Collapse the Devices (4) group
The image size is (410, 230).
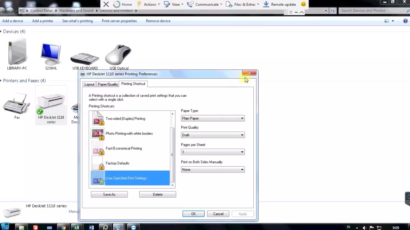pyautogui.click(x=1, y=31)
